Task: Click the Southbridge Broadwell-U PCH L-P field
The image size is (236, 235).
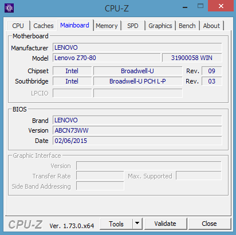Action: [x=137, y=81]
